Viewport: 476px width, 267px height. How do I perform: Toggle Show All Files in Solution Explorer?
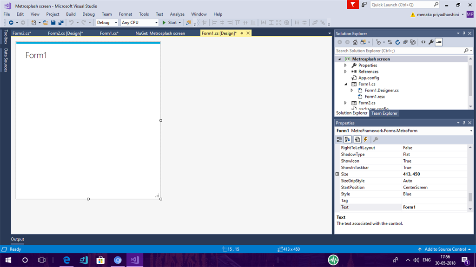pos(413,42)
